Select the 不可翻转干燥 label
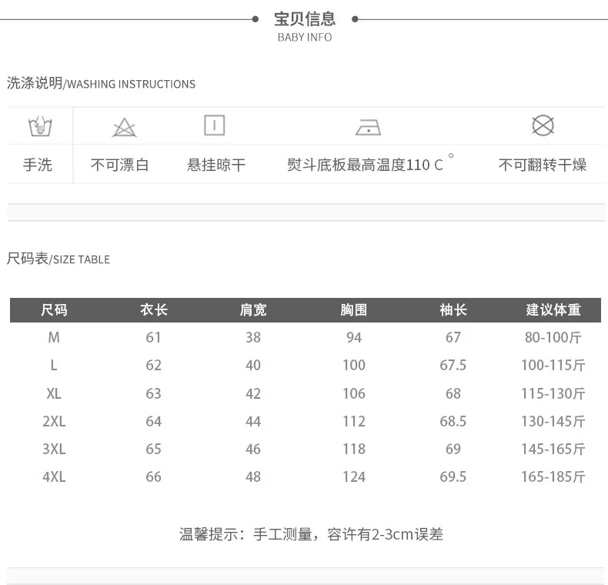The height and width of the screenshot is (585, 608). point(543,165)
